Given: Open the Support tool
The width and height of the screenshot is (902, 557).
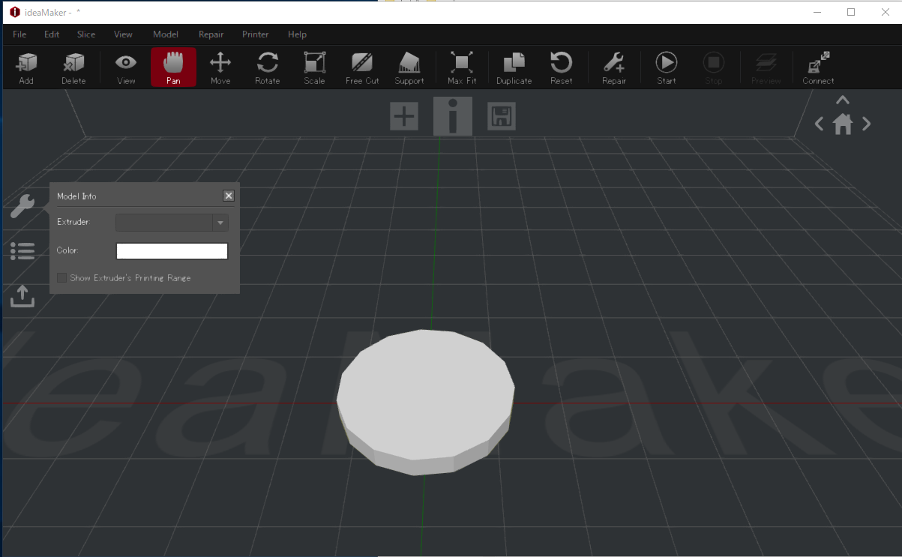Looking at the screenshot, I should pyautogui.click(x=409, y=67).
